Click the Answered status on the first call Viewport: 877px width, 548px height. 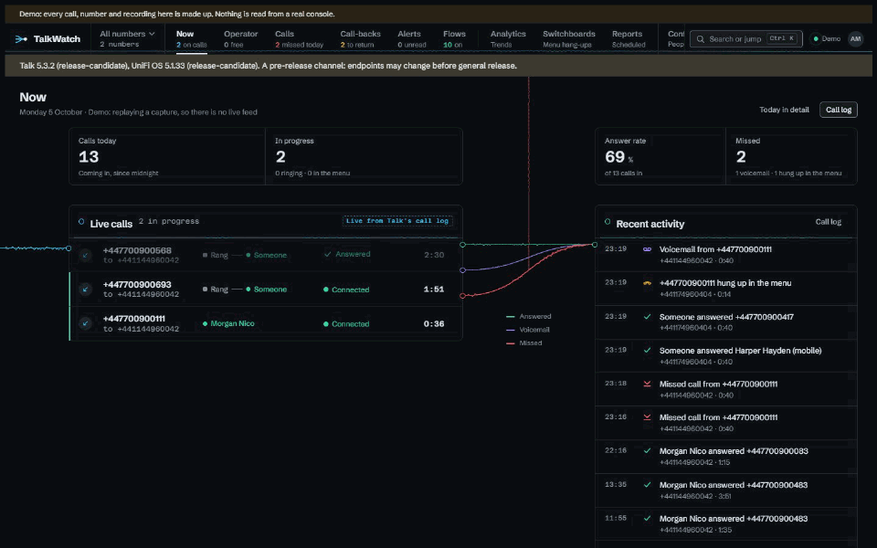pyautogui.click(x=347, y=255)
